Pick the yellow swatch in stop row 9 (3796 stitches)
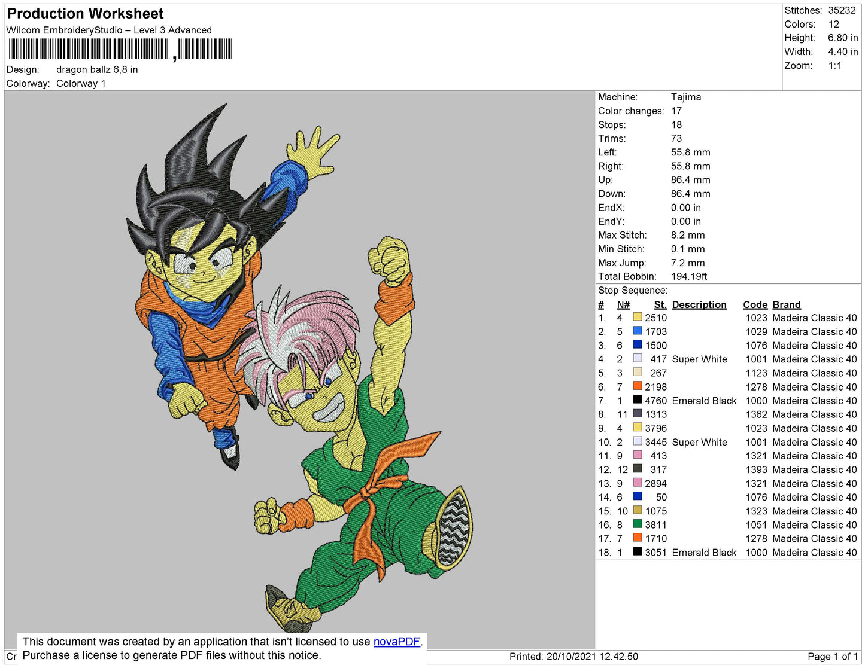 click(x=638, y=428)
